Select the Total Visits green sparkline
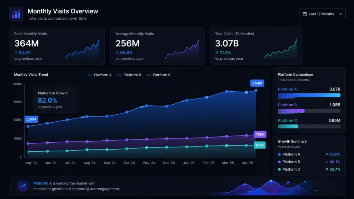The height and width of the screenshot is (199, 354). (280, 49)
